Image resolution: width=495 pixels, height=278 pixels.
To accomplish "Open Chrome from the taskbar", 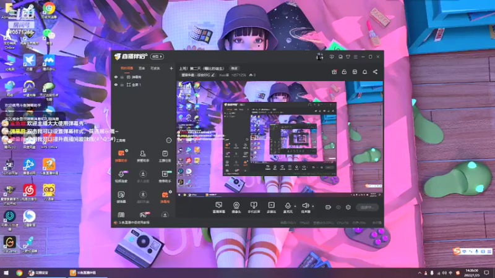I will click(19, 272).
